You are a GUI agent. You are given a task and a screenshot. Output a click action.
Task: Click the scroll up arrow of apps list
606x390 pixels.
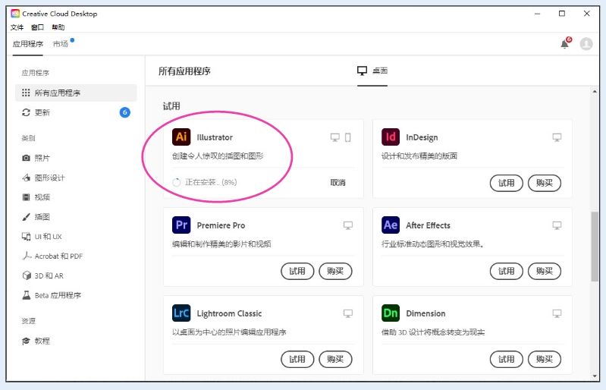pos(595,92)
